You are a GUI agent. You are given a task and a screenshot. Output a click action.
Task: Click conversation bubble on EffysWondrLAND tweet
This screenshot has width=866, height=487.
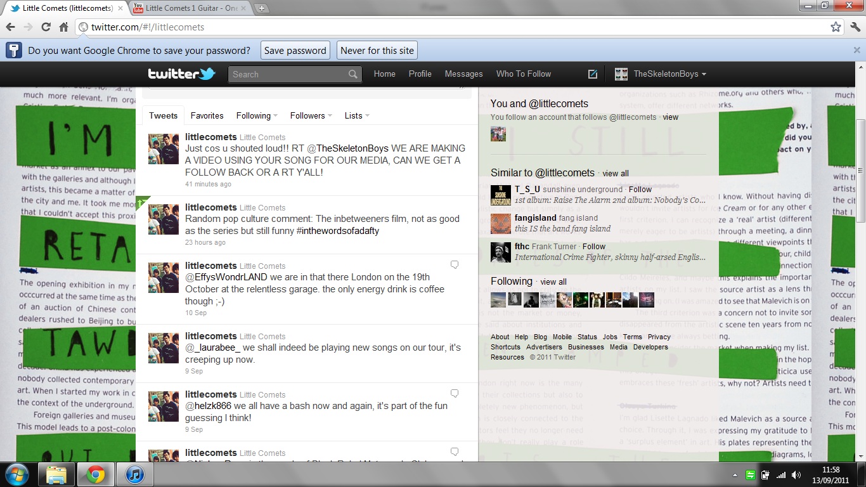pyautogui.click(x=455, y=264)
